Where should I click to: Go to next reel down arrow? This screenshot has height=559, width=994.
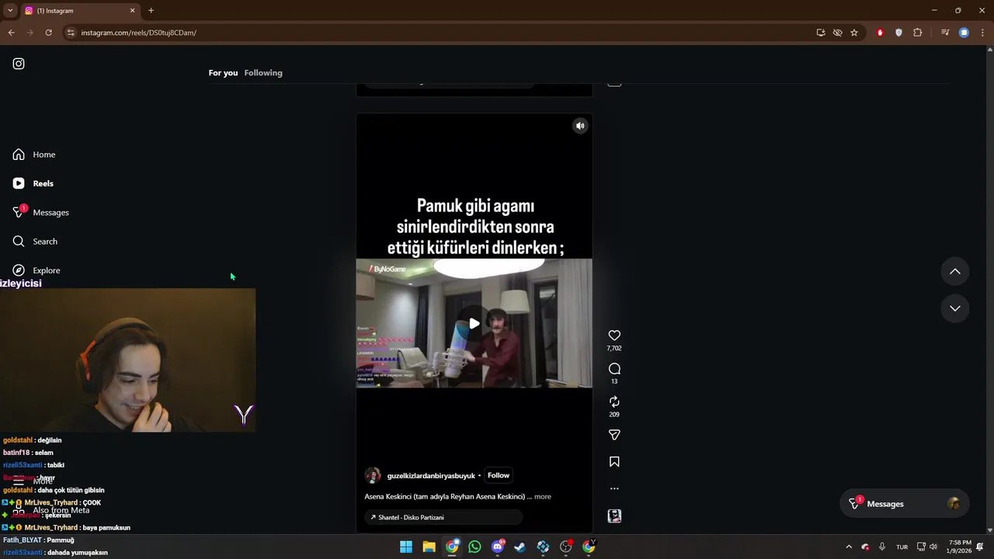pos(955,308)
